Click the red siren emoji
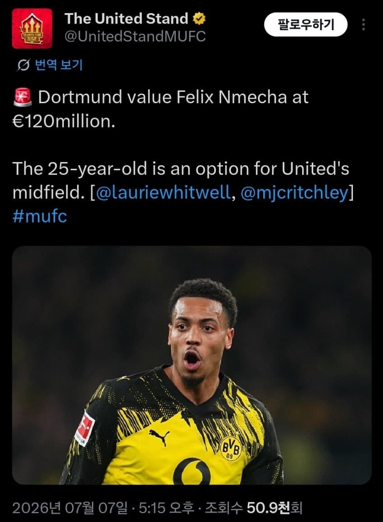 click(23, 97)
